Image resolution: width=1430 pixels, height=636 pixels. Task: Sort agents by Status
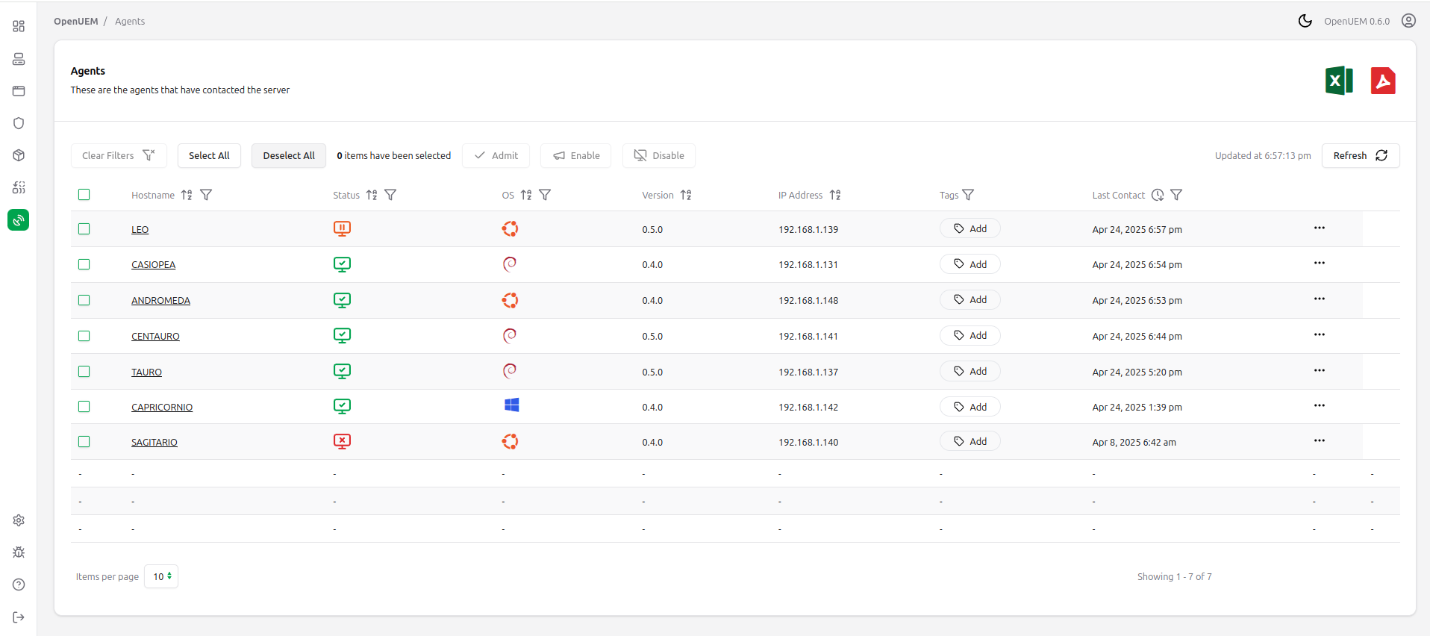click(372, 195)
